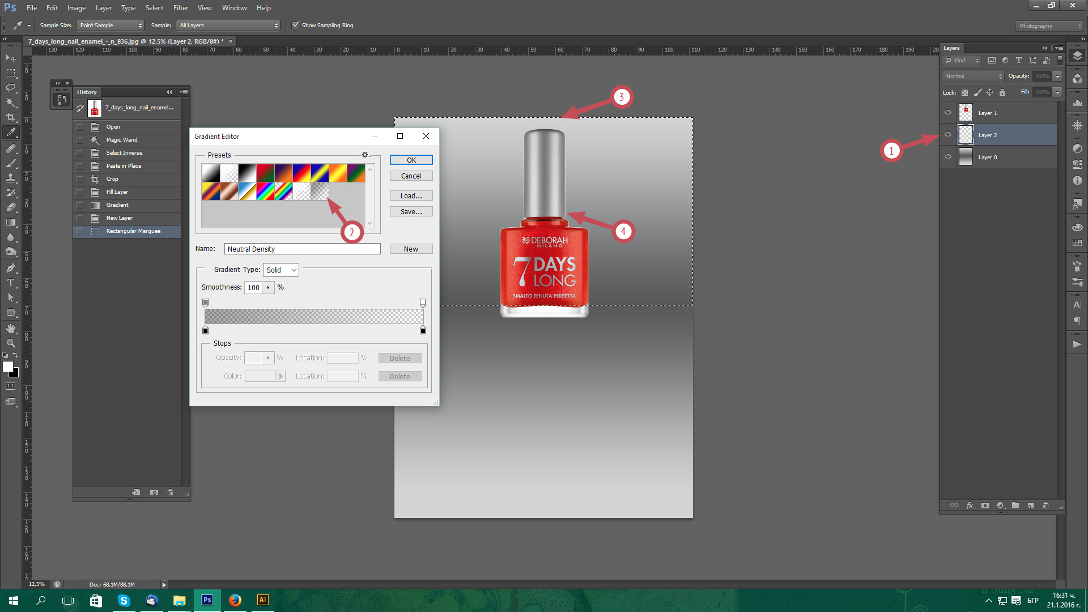Select the Crop tool
This screenshot has width=1088, height=612.
(x=11, y=117)
